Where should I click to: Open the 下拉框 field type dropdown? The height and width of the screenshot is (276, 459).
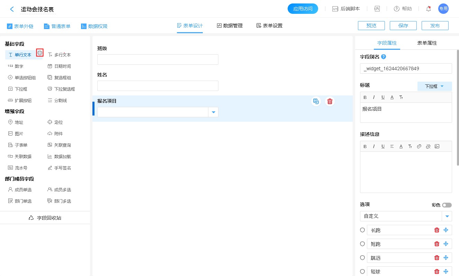[x=434, y=86]
